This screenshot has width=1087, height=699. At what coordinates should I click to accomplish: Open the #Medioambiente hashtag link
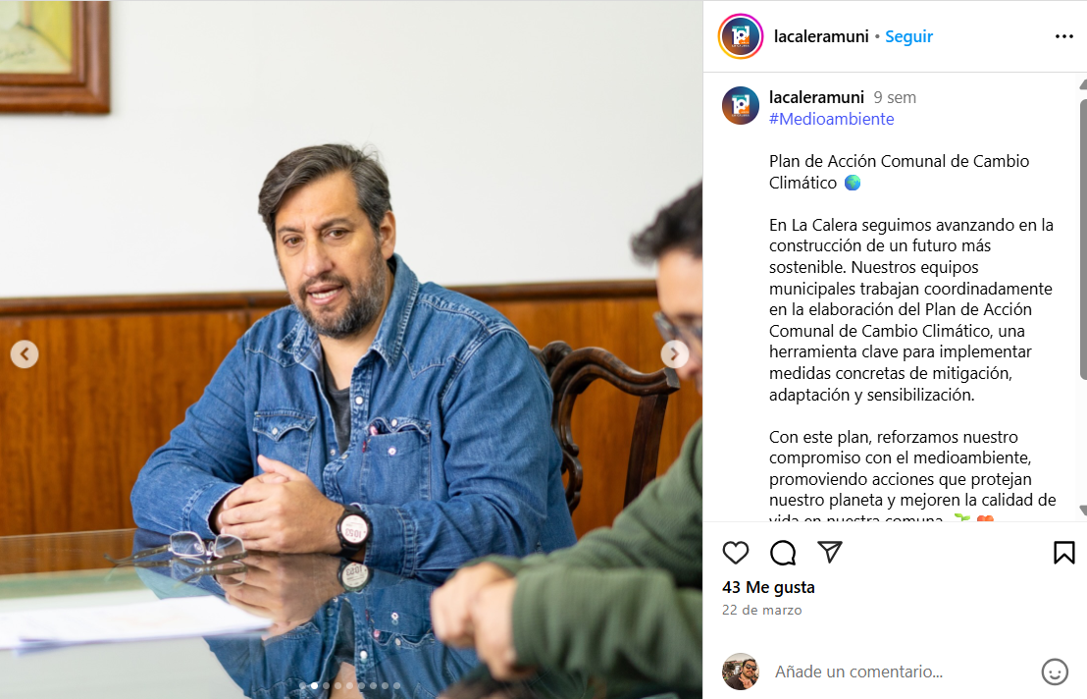tap(831, 119)
